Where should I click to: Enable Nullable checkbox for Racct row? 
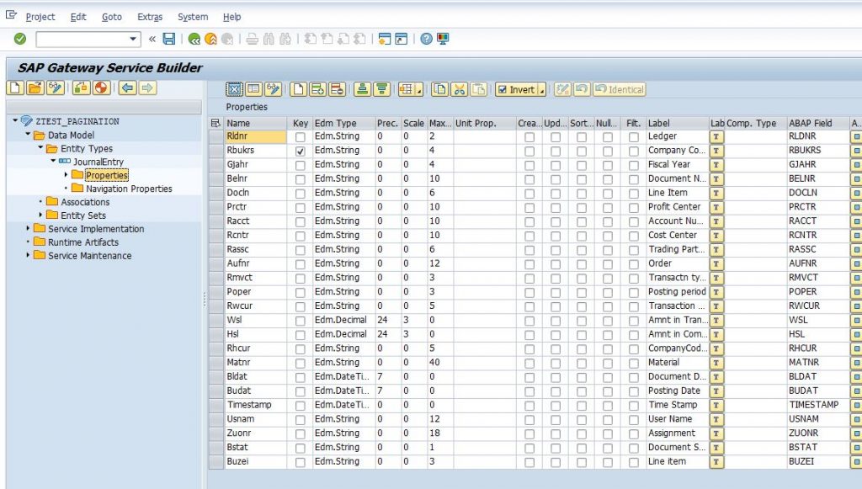[608, 222]
